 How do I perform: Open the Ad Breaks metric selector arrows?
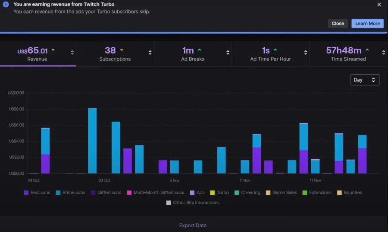228,53
